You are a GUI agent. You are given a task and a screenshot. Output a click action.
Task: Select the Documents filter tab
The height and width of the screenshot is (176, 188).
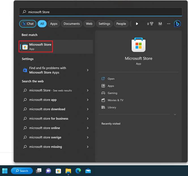(x=72, y=24)
